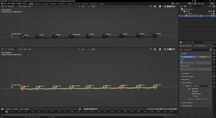Hide the Ratline object via eye icon

coord(211,14)
